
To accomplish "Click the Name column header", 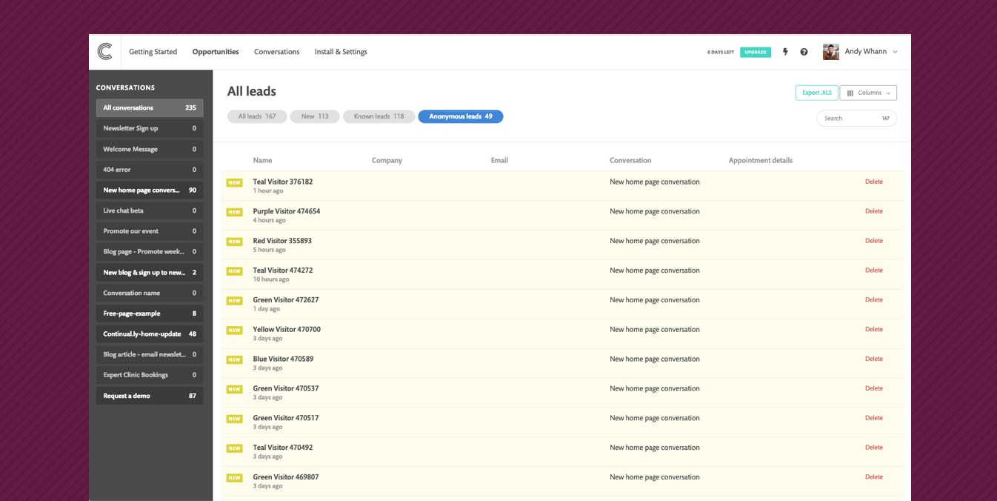I will [262, 160].
